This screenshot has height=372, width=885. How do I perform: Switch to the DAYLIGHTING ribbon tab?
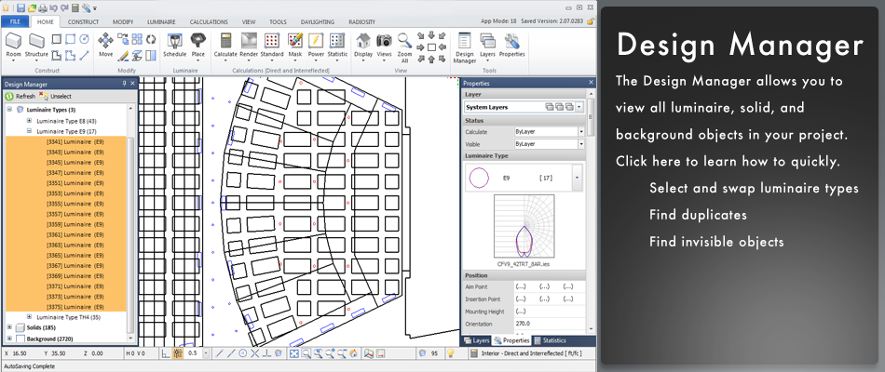pos(317,22)
